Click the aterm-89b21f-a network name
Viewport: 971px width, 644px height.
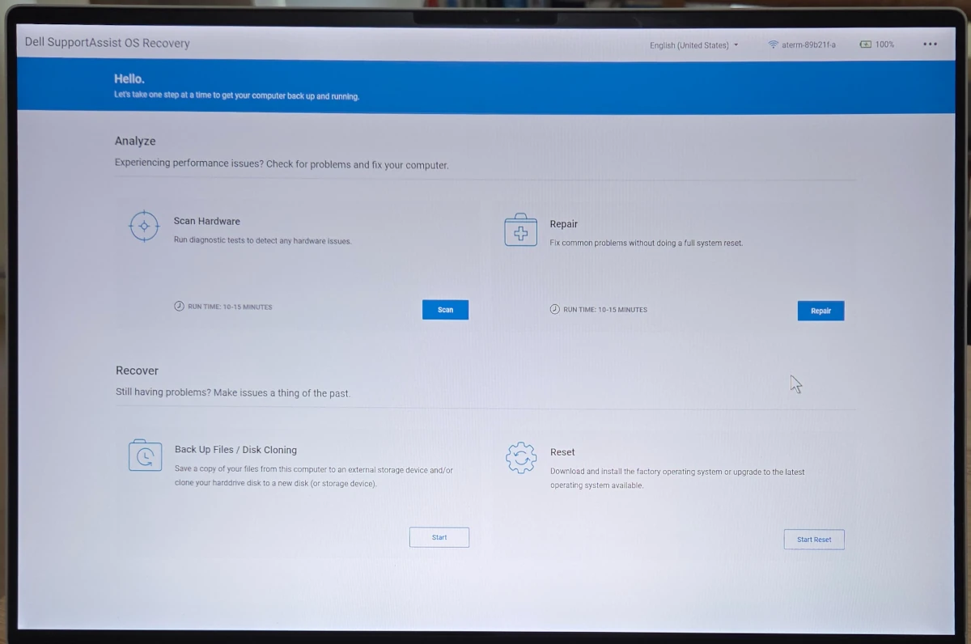[808, 45]
